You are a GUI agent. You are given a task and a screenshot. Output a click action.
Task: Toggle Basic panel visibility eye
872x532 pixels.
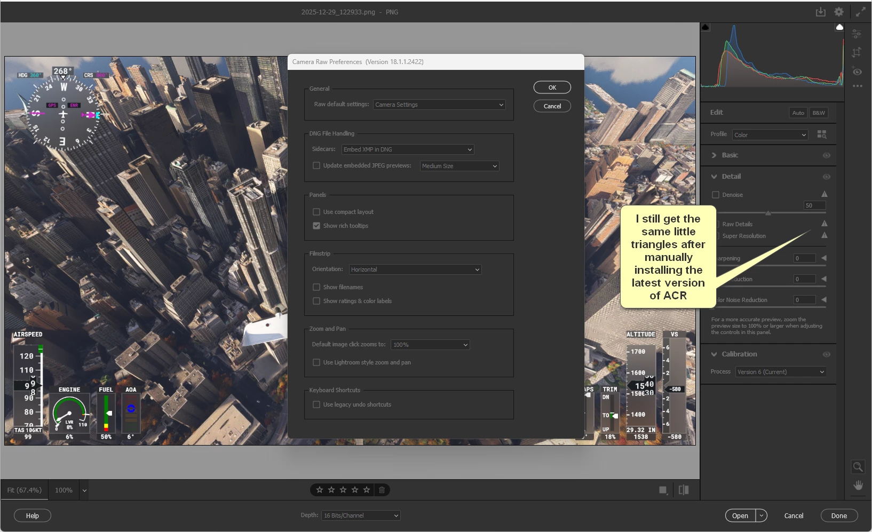827,155
